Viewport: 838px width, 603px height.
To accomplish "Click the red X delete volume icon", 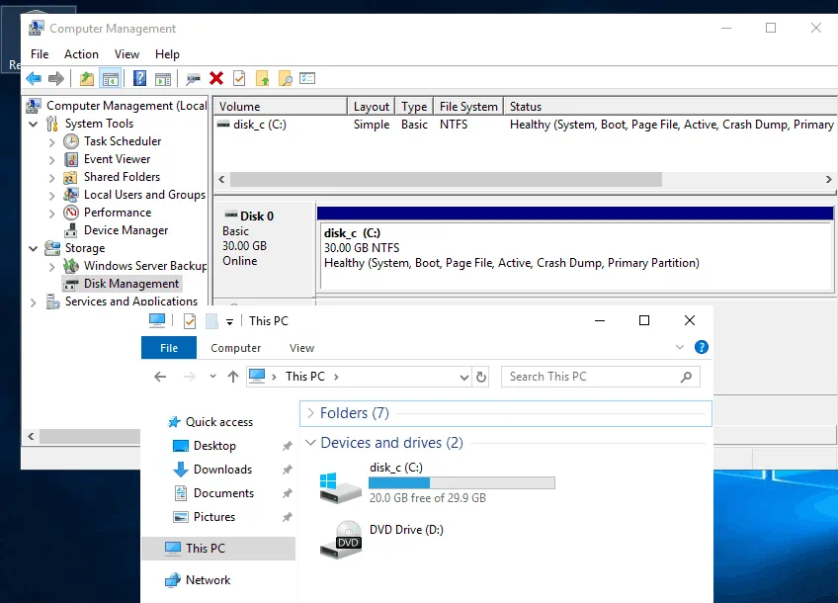I will click(x=216, y=78).
